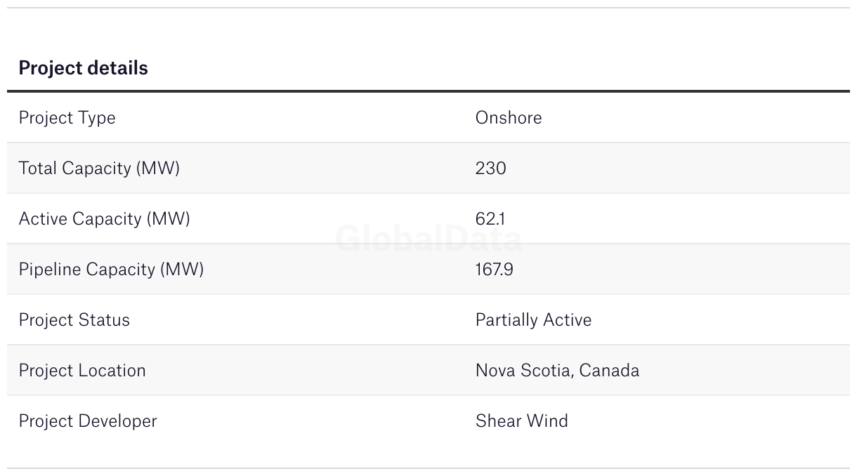Select the 62.1 active capacity value
Viewport: 857px width, 476px height.
[490, 219]
